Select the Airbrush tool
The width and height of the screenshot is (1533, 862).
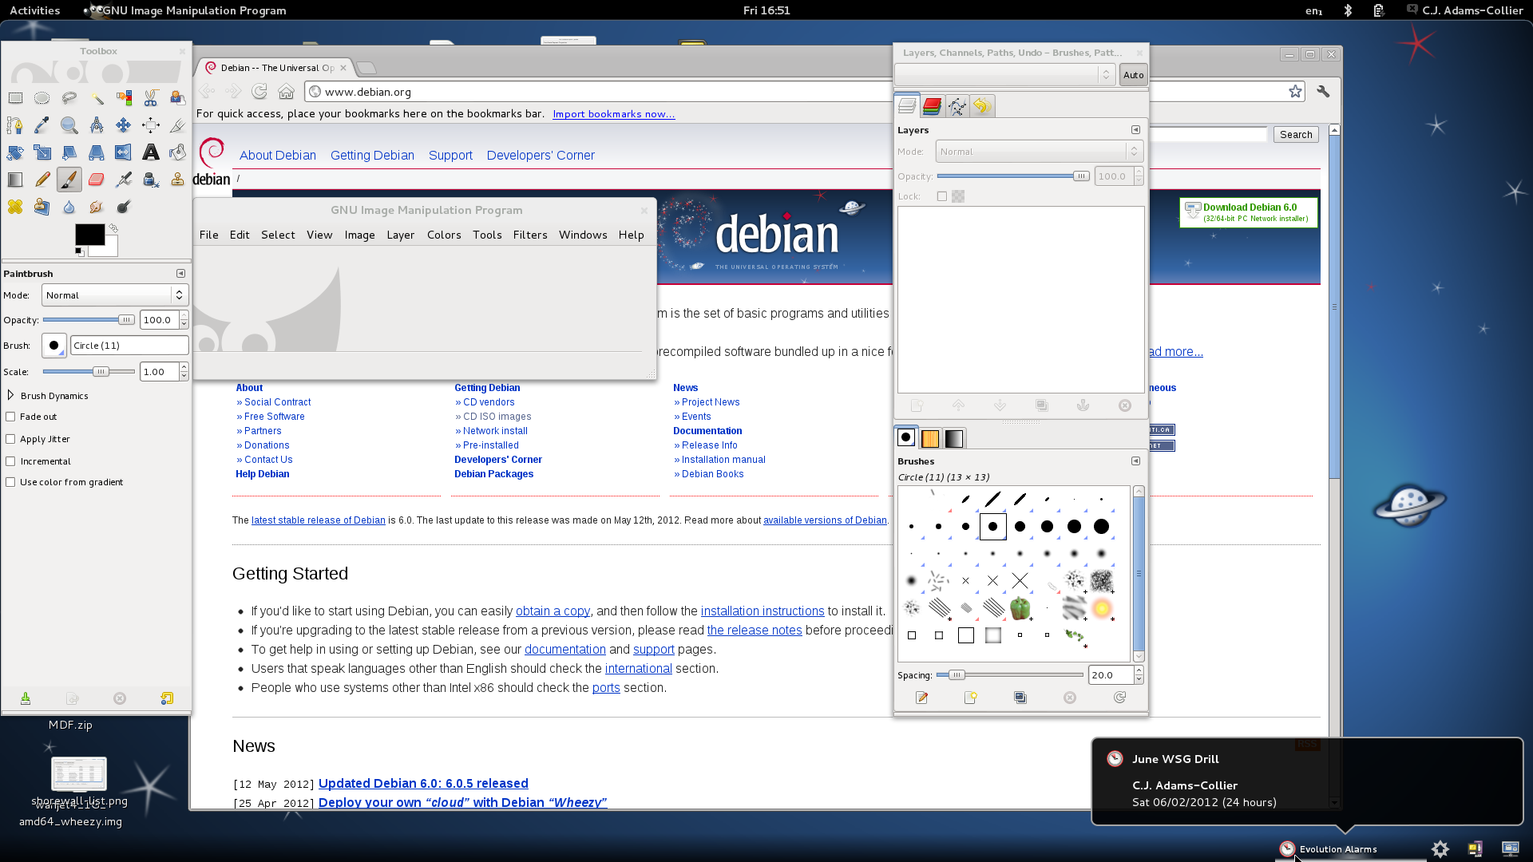coord(124,180)
